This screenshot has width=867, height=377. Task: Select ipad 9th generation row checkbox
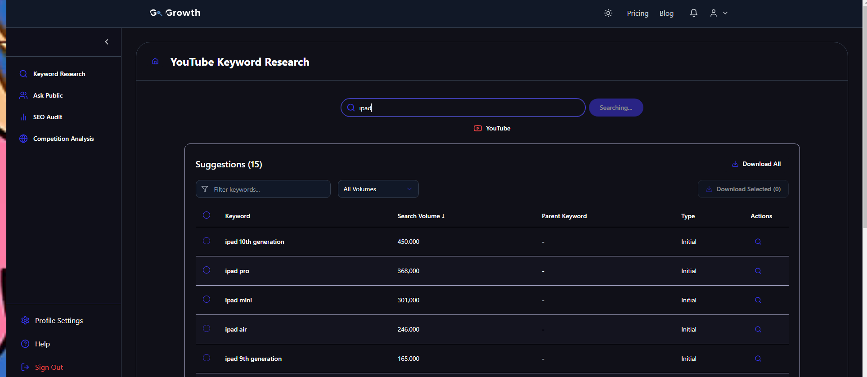coord(207,358)
